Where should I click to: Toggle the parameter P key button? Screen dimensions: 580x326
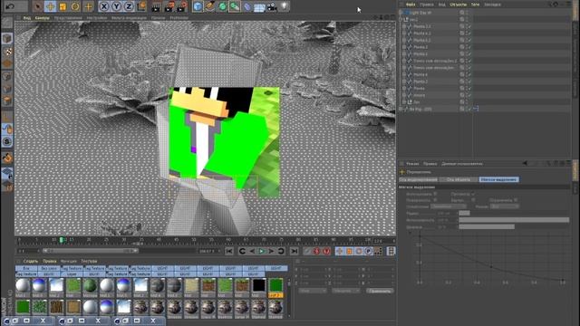[x=369, y=252]
